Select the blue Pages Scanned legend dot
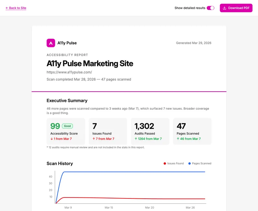 pyautogui.click(x=190, y=163)
